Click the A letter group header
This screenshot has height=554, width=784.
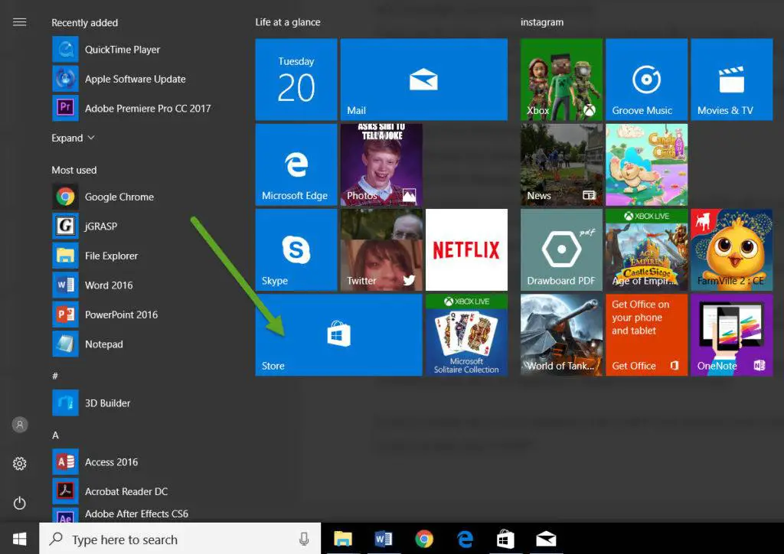coord(55,435)
